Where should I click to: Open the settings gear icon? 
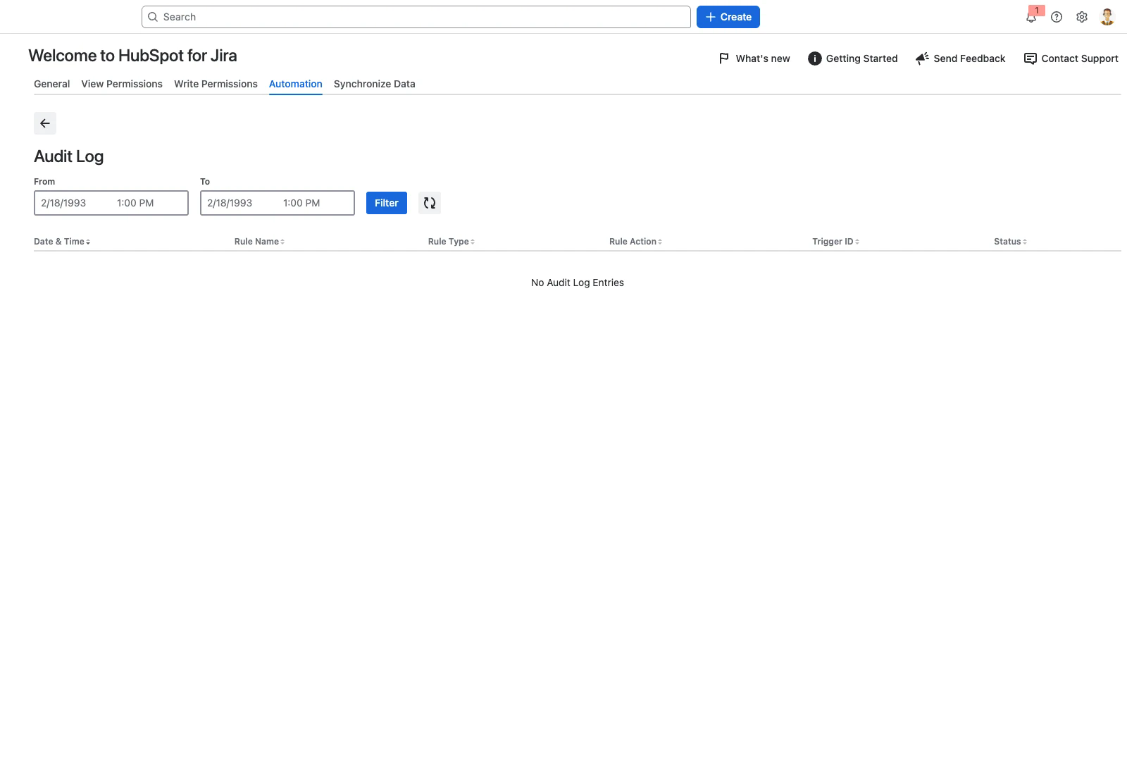tap(1082, 17)
